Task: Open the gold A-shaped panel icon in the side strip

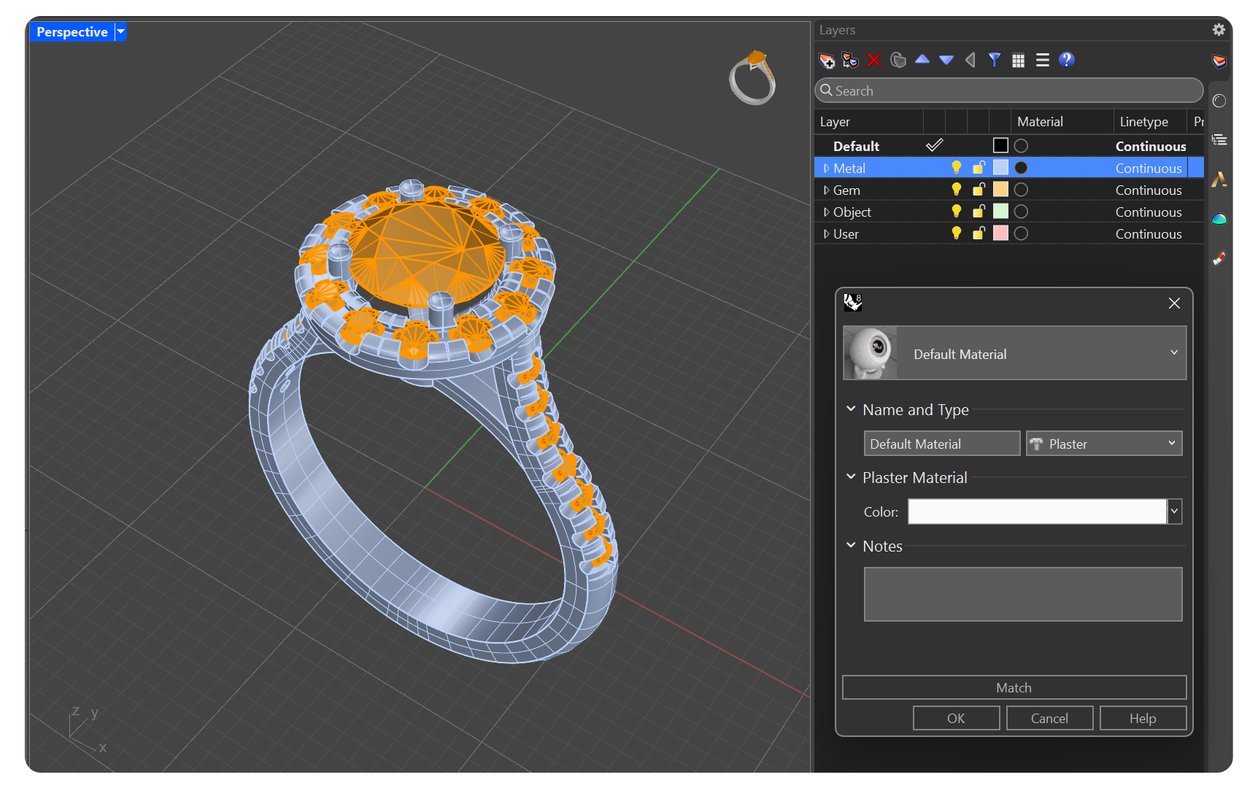Action: [x=1219, y=179]
